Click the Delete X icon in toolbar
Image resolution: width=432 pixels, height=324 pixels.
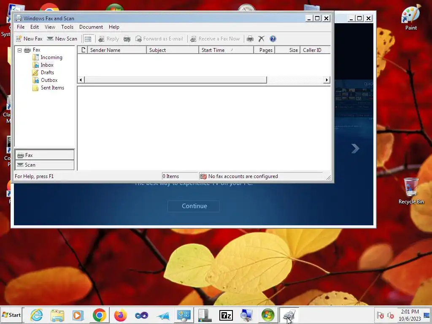[261, 39]
